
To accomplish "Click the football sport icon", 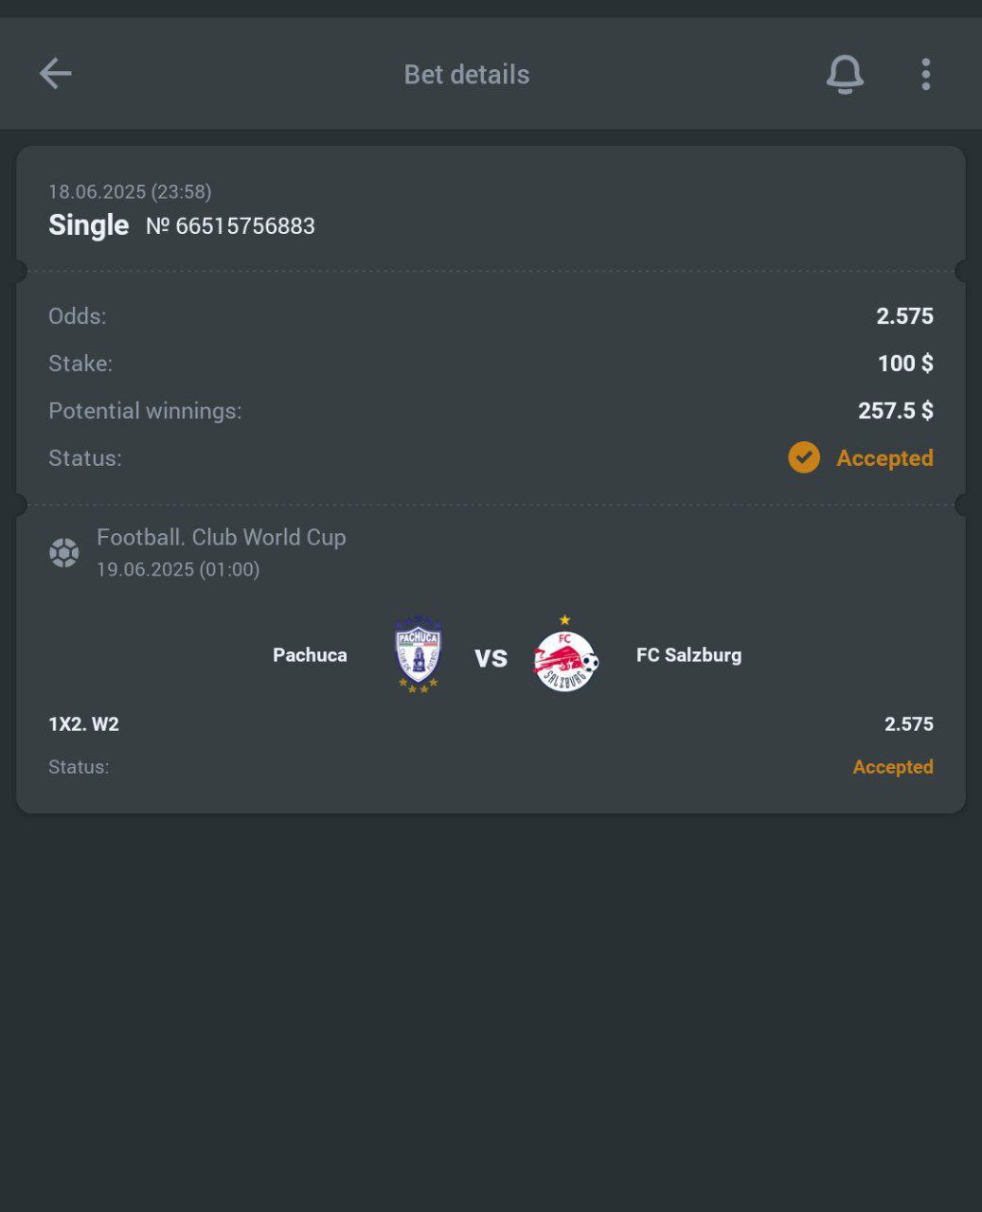I will pyautogui.click(x=64, y=552).
